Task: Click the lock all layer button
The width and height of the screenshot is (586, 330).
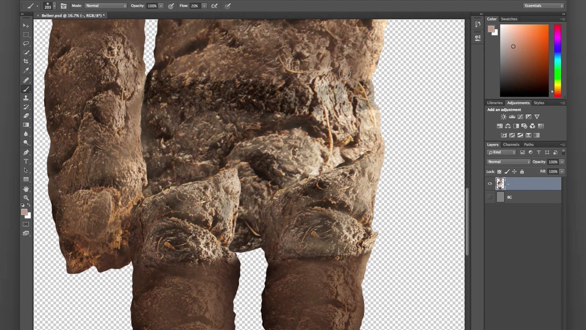Action: tap(522, 171)
